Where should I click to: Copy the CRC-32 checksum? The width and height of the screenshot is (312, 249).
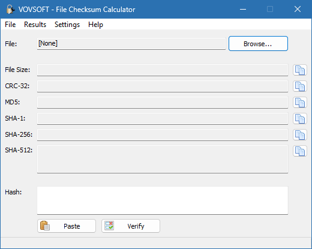(x=300, y=86)
